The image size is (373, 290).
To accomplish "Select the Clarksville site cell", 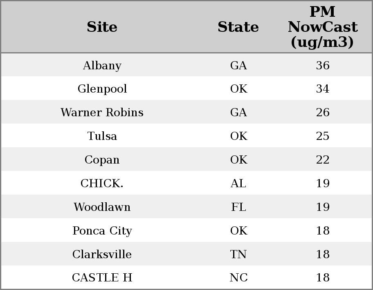I will click(102, 255).
